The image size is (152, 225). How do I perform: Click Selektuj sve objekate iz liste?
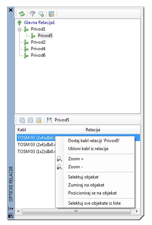click(x=94, y=203)
